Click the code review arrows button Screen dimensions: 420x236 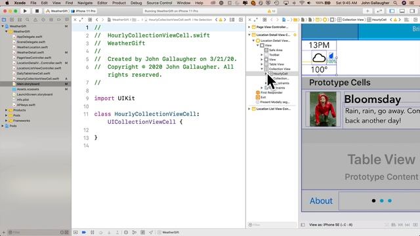pos(379,11)
